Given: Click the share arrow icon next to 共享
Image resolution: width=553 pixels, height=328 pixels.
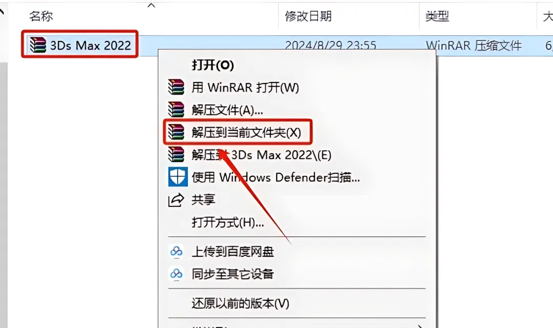Looking at the screenshot, I should [x=176, y=200].
